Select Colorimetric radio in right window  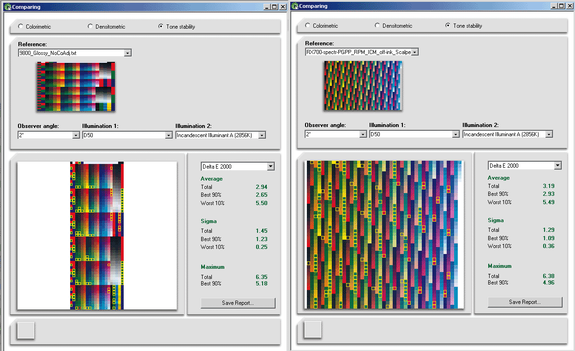point(307,25)
